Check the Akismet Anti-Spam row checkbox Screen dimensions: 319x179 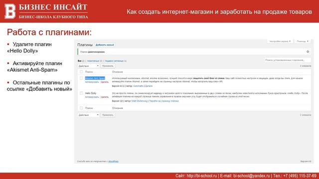point(81,78)
